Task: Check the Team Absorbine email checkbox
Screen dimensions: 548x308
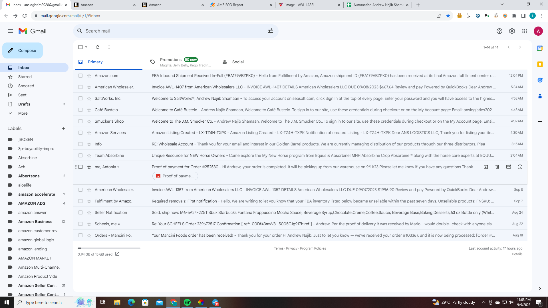Action: click(80, 155)
